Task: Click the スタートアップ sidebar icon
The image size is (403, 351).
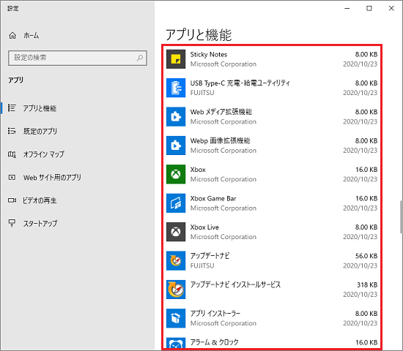Action: 12,223
